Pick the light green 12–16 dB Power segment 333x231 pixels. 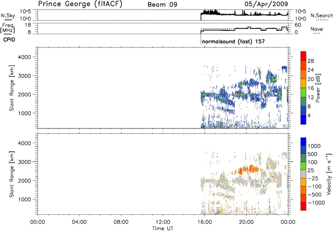(303, 93)
